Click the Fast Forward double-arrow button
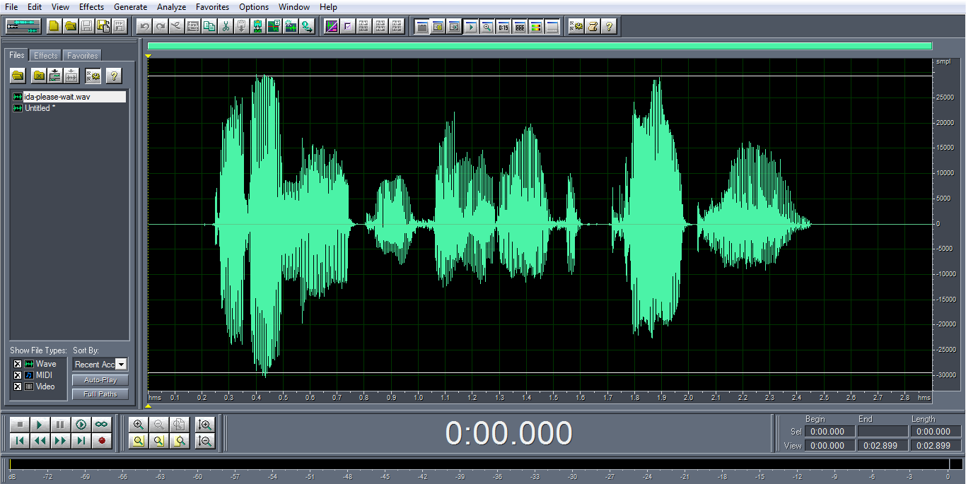966x484 pixels. tap(61, 441)
